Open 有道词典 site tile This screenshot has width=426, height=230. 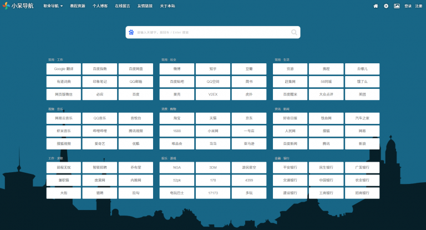64,82
